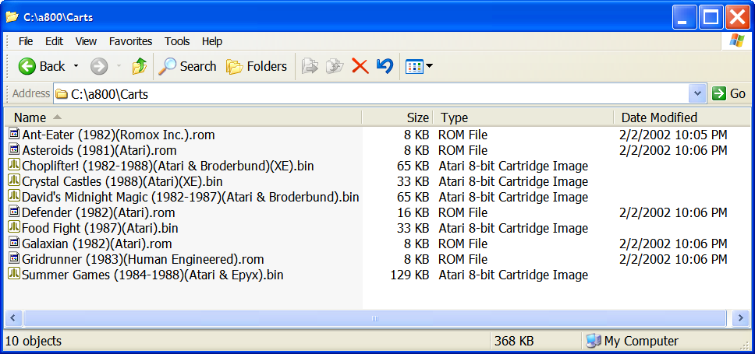Click the Up folder toolbar icon
Screen dimensions: 755x354
140,66
